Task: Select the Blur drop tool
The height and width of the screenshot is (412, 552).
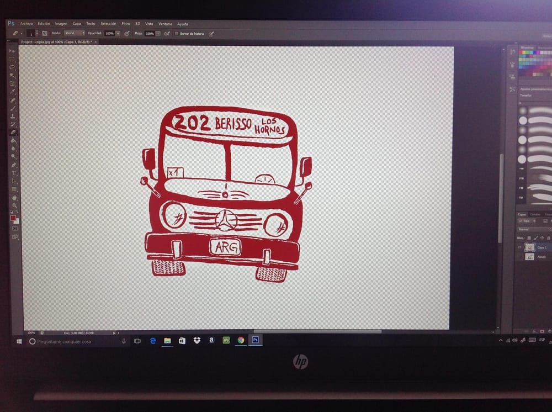Action: pyautogui.click(x=13, y=149)
